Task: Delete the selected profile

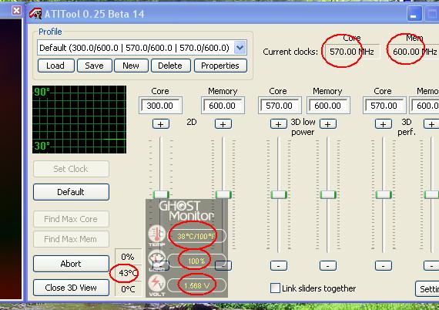Action: 171,66
